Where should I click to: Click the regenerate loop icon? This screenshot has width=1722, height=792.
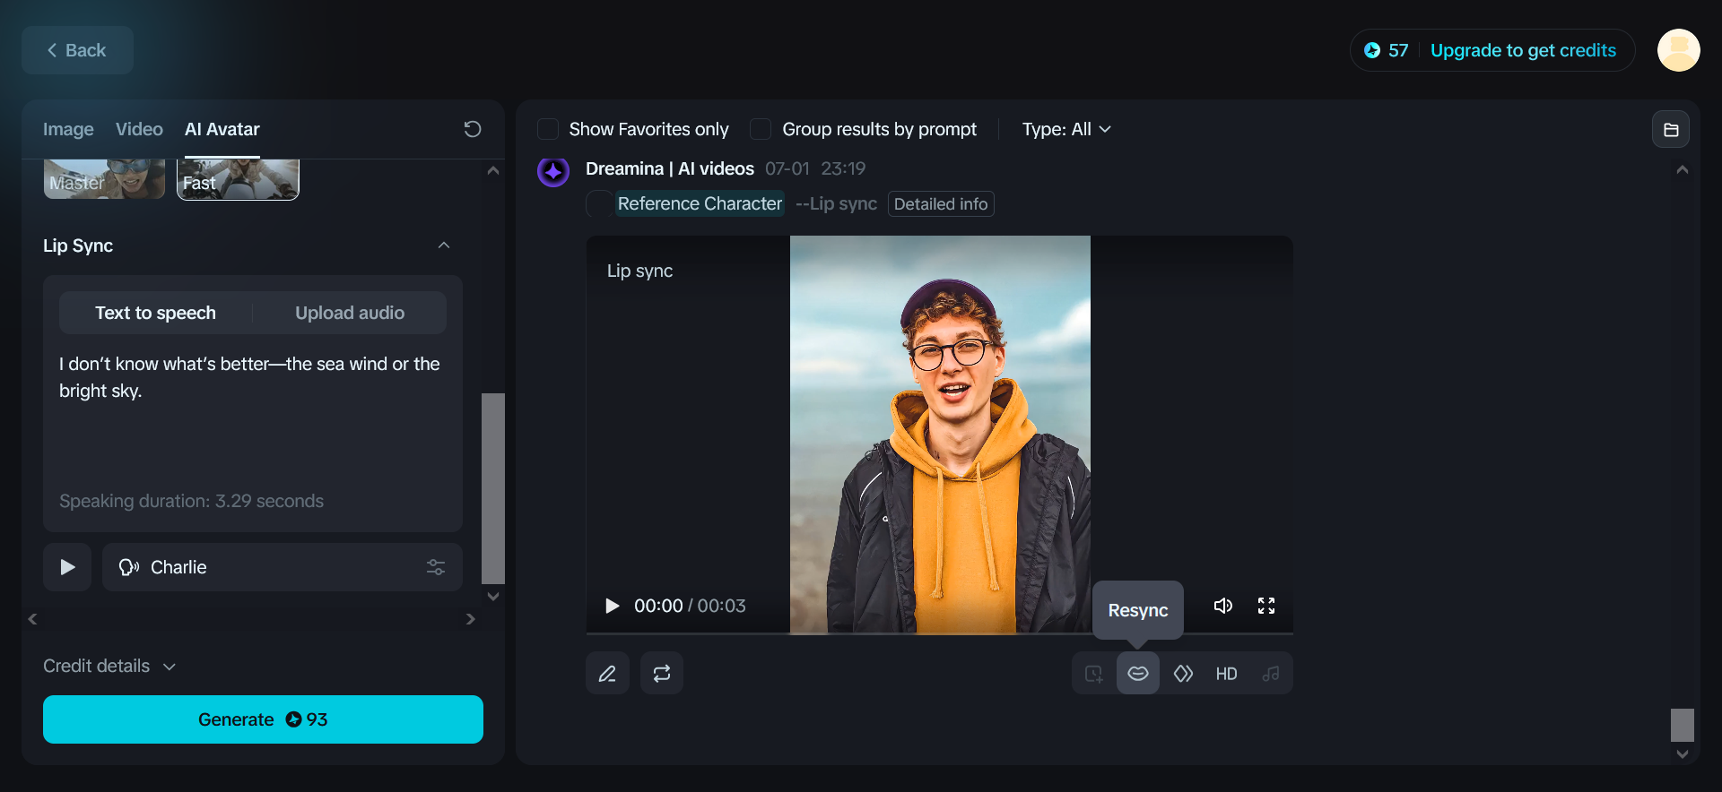662,673
